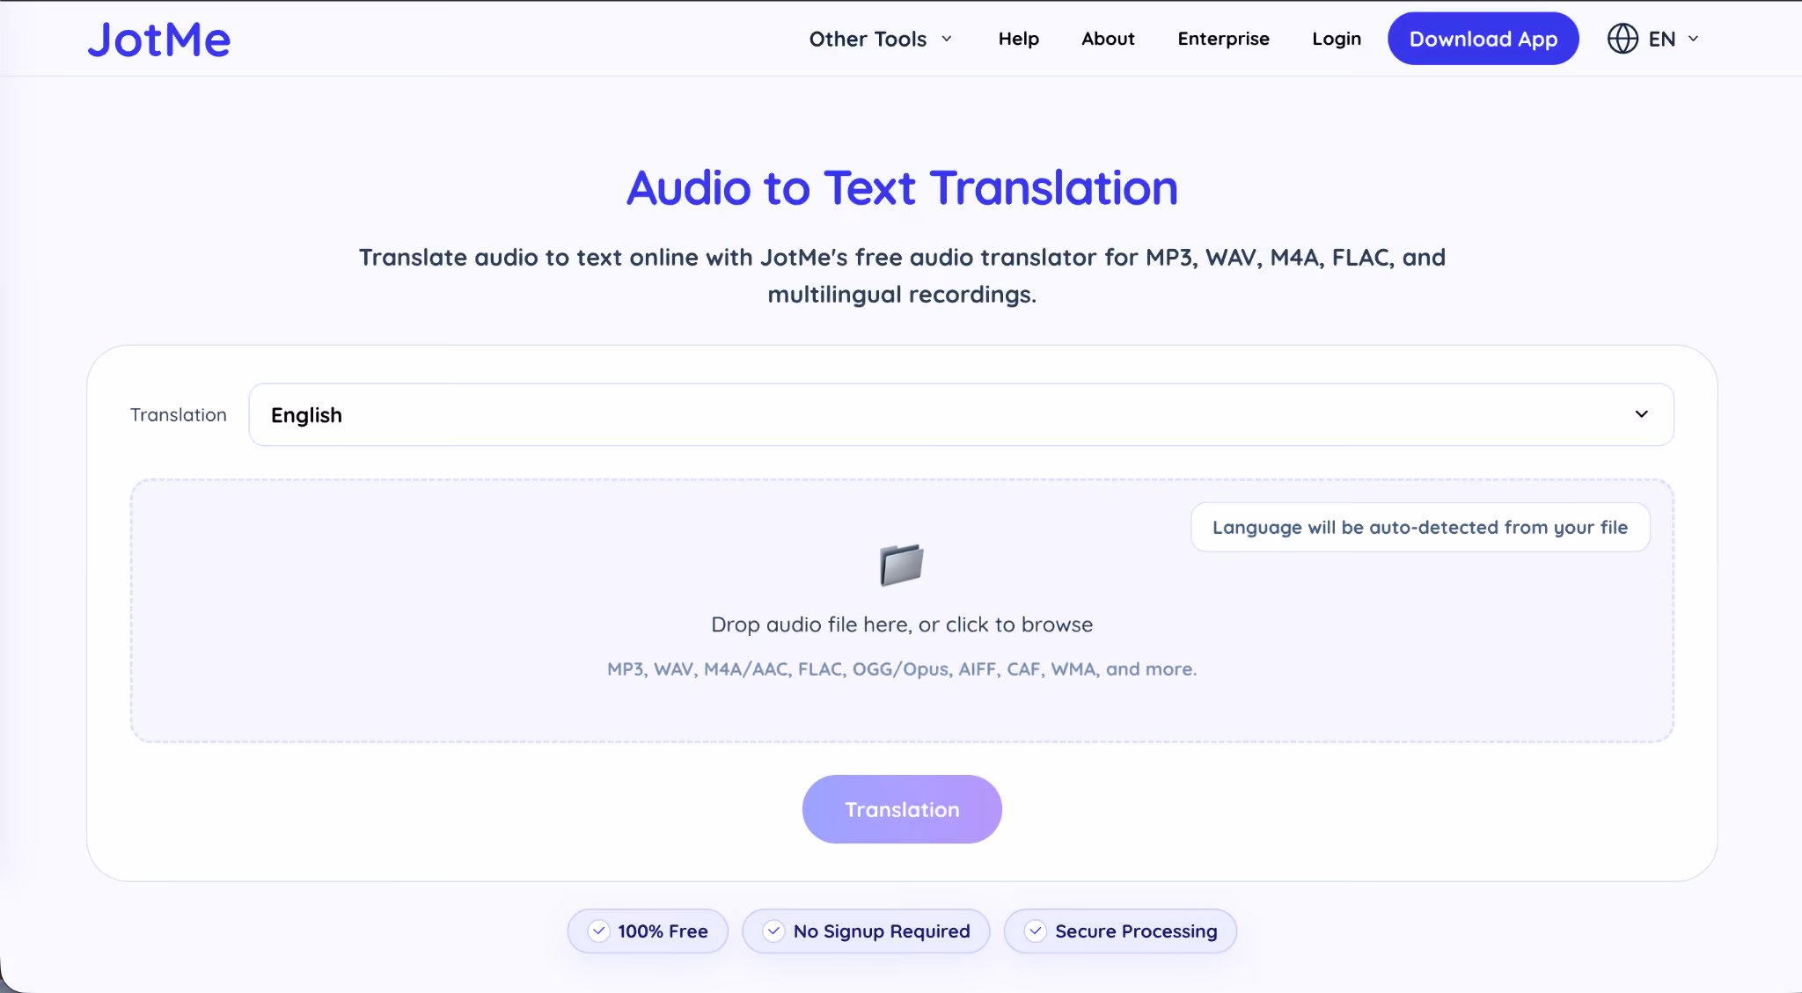This screenshot has width=1802, height=993.
Task: Click the folder upload icon
Action: click(x=902, y=565)
